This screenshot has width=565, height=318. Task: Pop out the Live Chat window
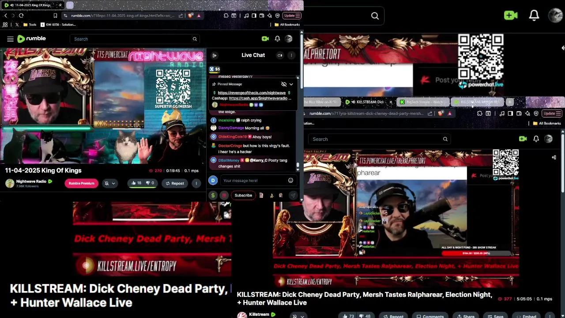280,55
